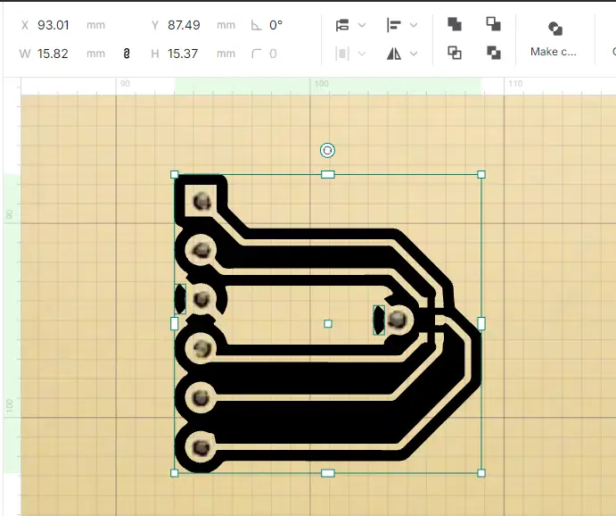Click the Exclude overlap icon
The height and width of the screenshot is (516, 616).
(x=493, y=54)
